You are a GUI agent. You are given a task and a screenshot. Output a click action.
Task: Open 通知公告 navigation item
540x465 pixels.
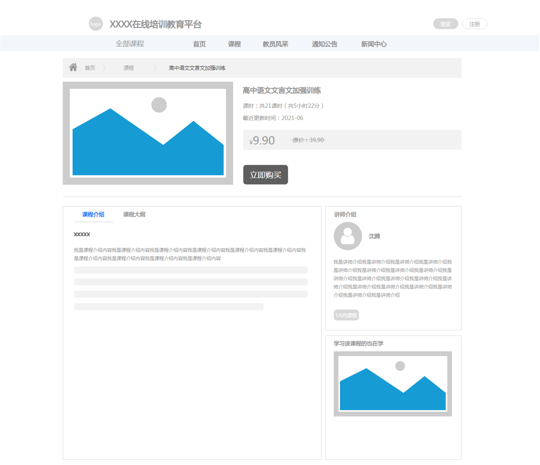[325, 44]
